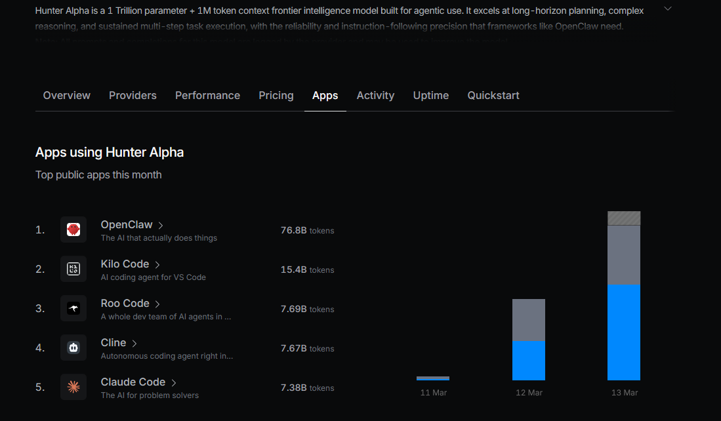Expand the model description with the chevron
The width and height of the screenshot is (721, 421).
pos(668,9)
